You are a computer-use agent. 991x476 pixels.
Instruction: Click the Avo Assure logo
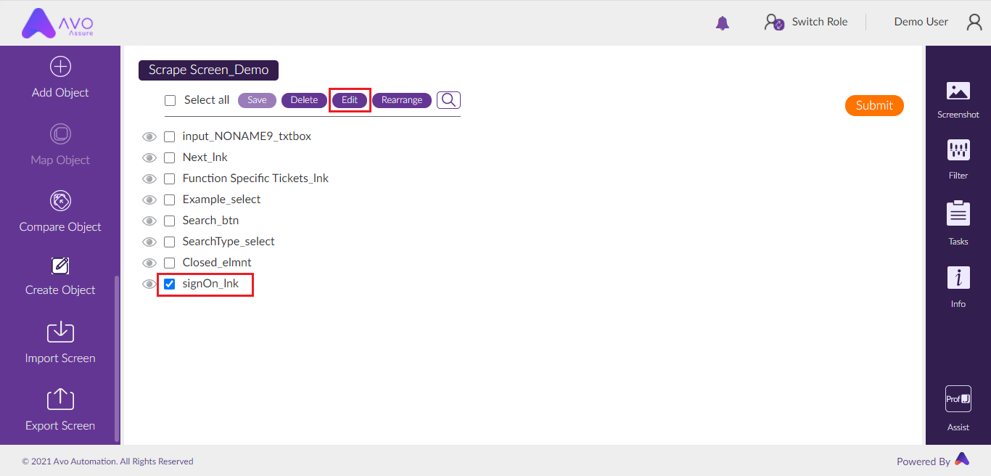point(58,23)
